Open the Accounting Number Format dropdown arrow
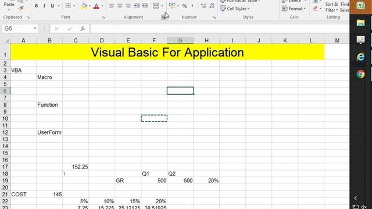Image resolution: width=372 pixels, height=209 pixels. 178,6
